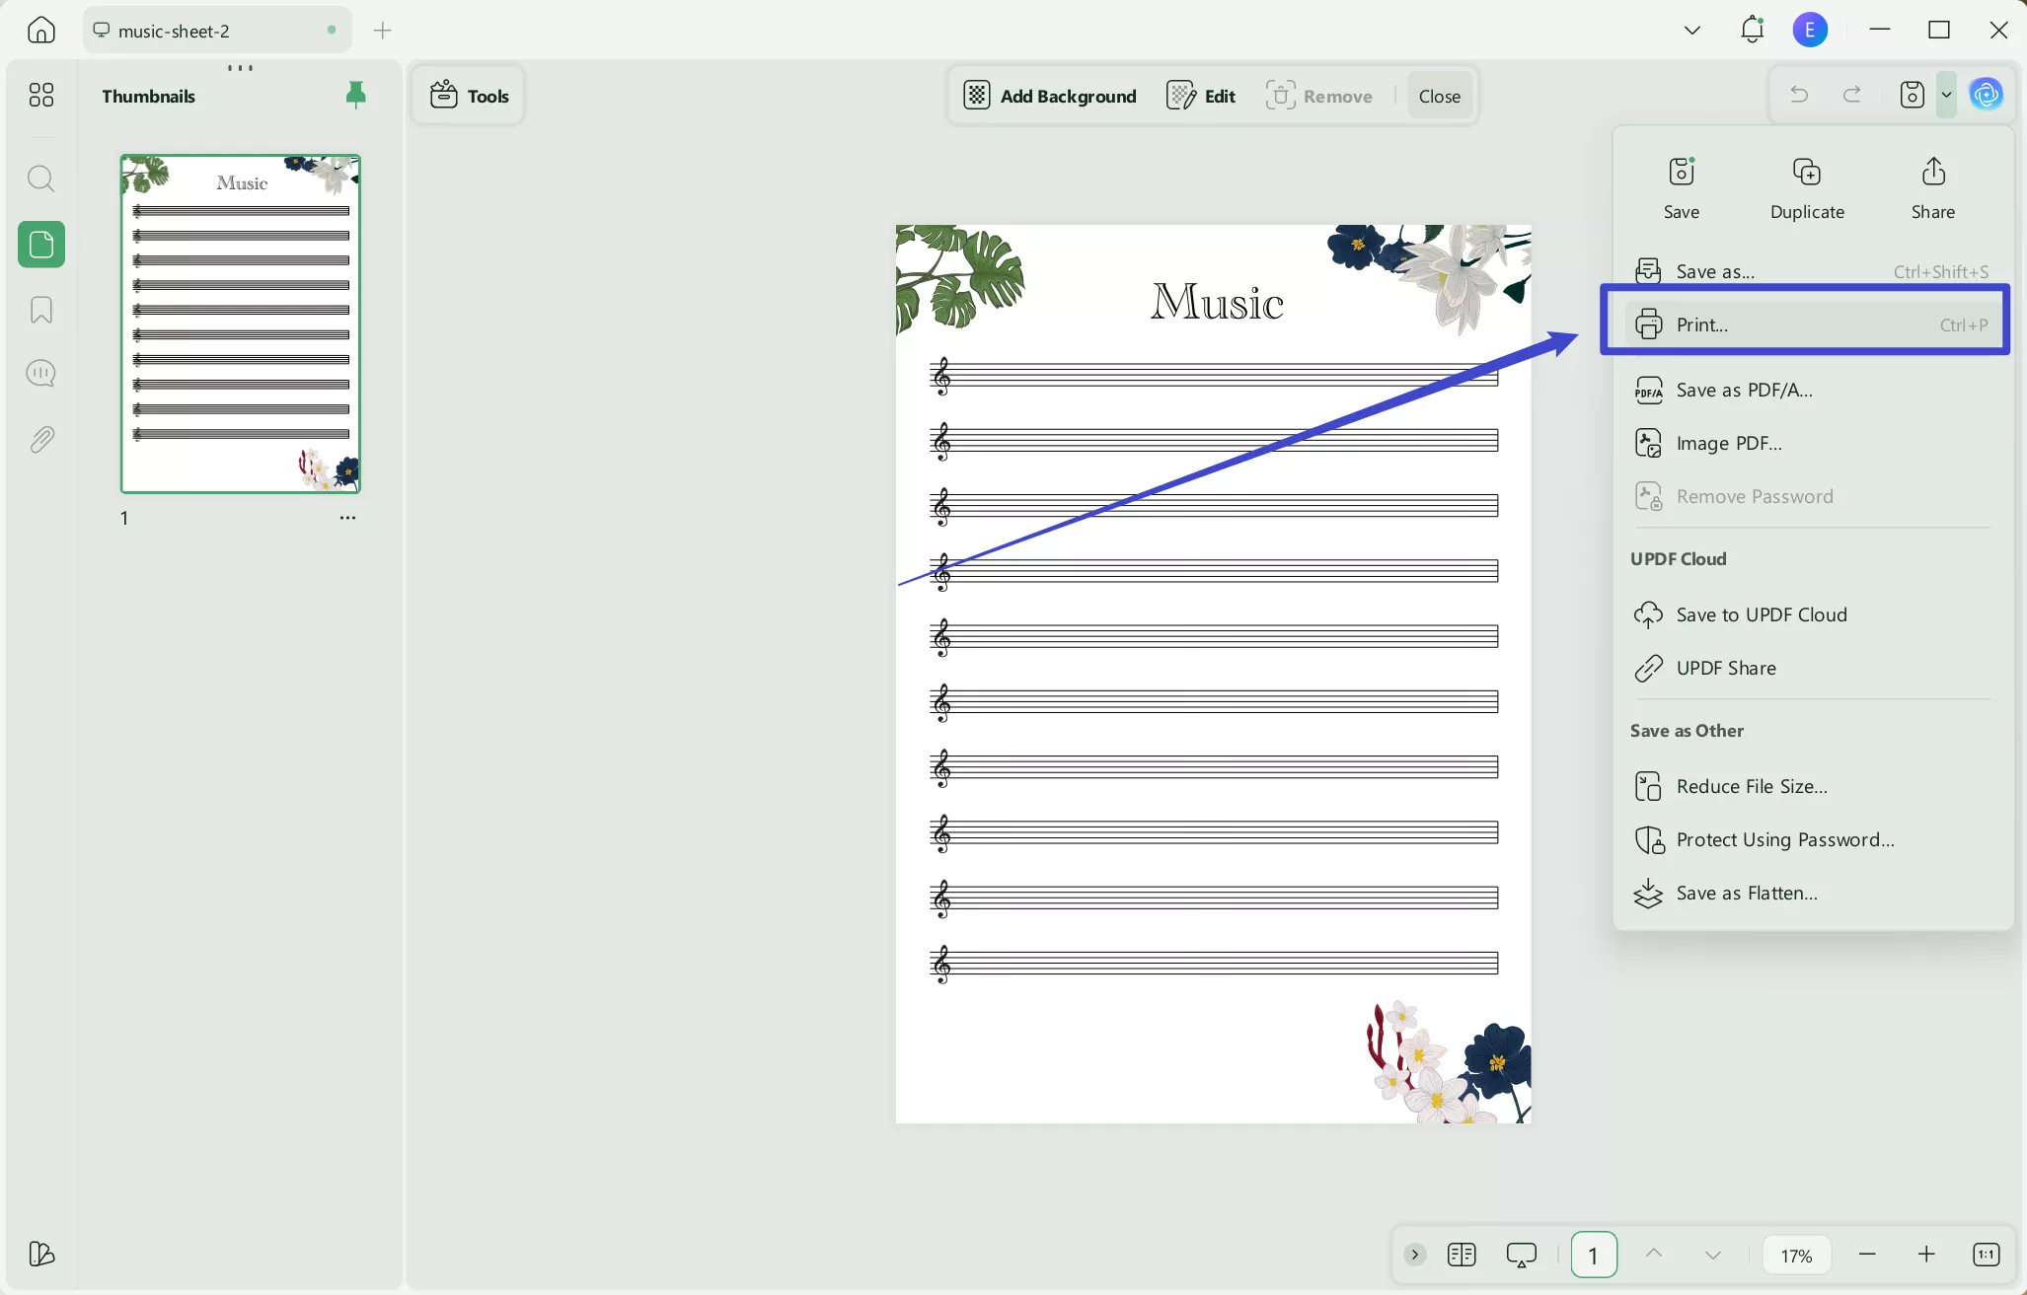Open the search panel in the sidebar
The height and width of the screenshot is (1295, 2027).
40,179
